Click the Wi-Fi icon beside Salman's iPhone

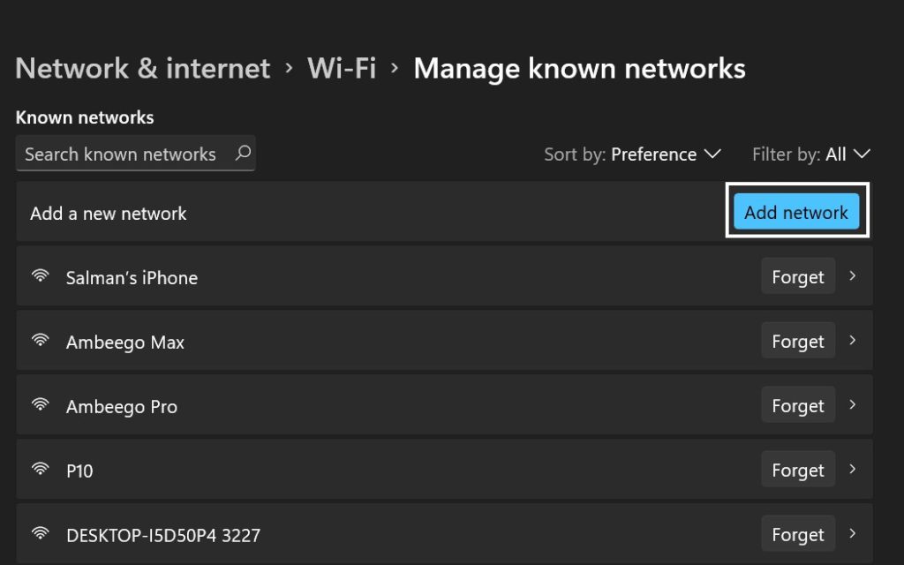coord(40,276)
